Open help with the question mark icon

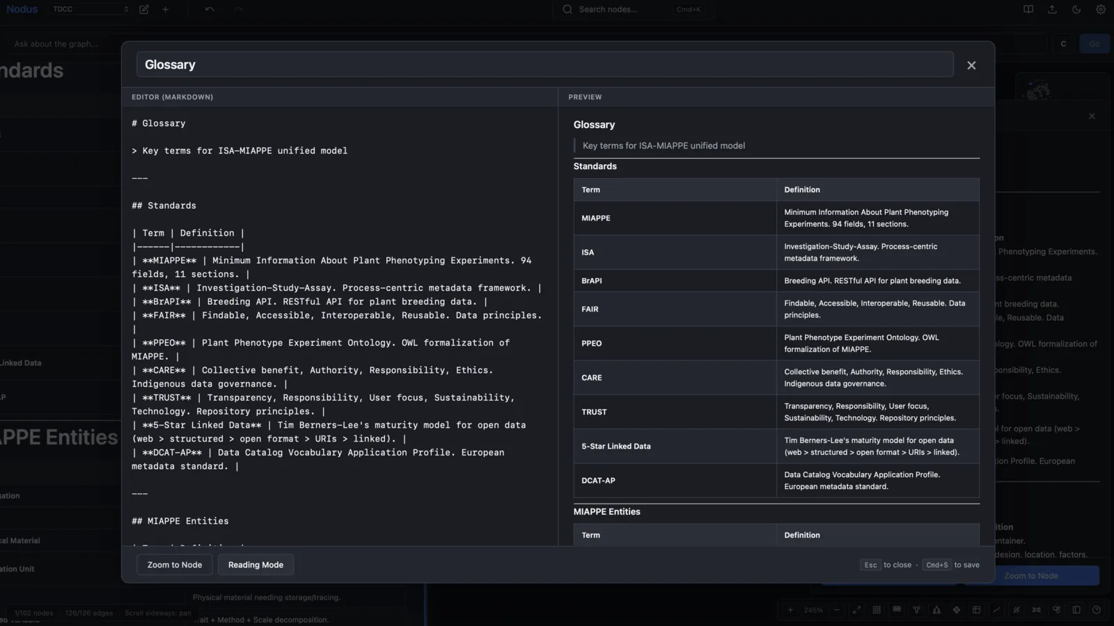pos(1097,610)
